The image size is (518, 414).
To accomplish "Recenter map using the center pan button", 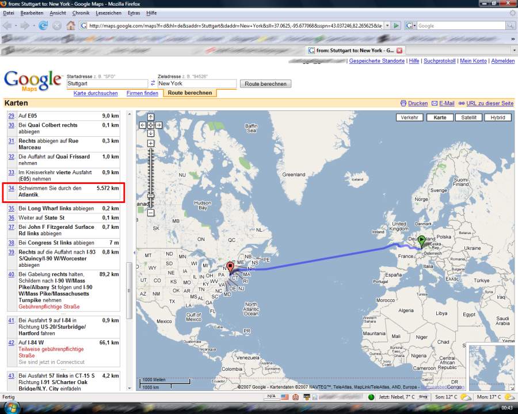I will [x=151, y=125].
